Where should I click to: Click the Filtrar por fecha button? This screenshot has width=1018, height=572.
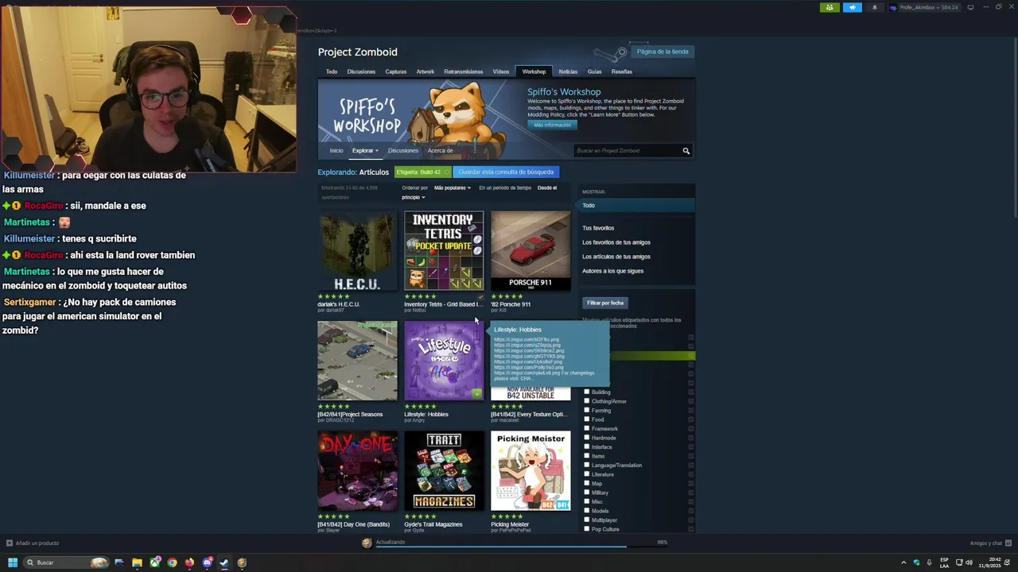click(605, 303)
